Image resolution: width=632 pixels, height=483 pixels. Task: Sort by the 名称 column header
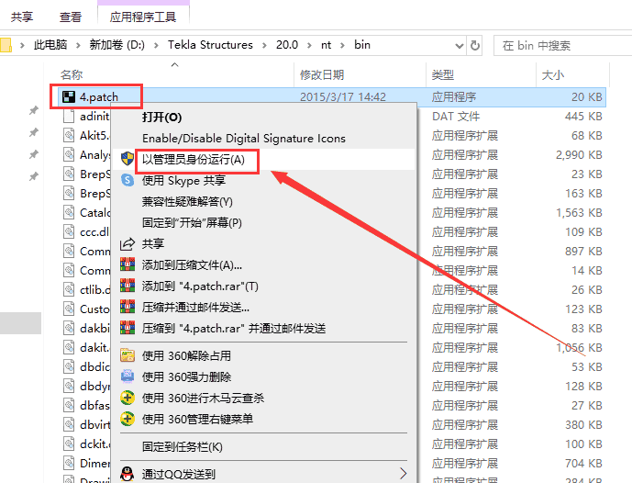(72, 74)
